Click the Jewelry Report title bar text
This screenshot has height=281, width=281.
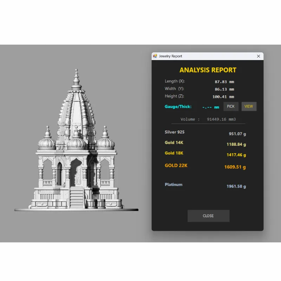(170, 56)
